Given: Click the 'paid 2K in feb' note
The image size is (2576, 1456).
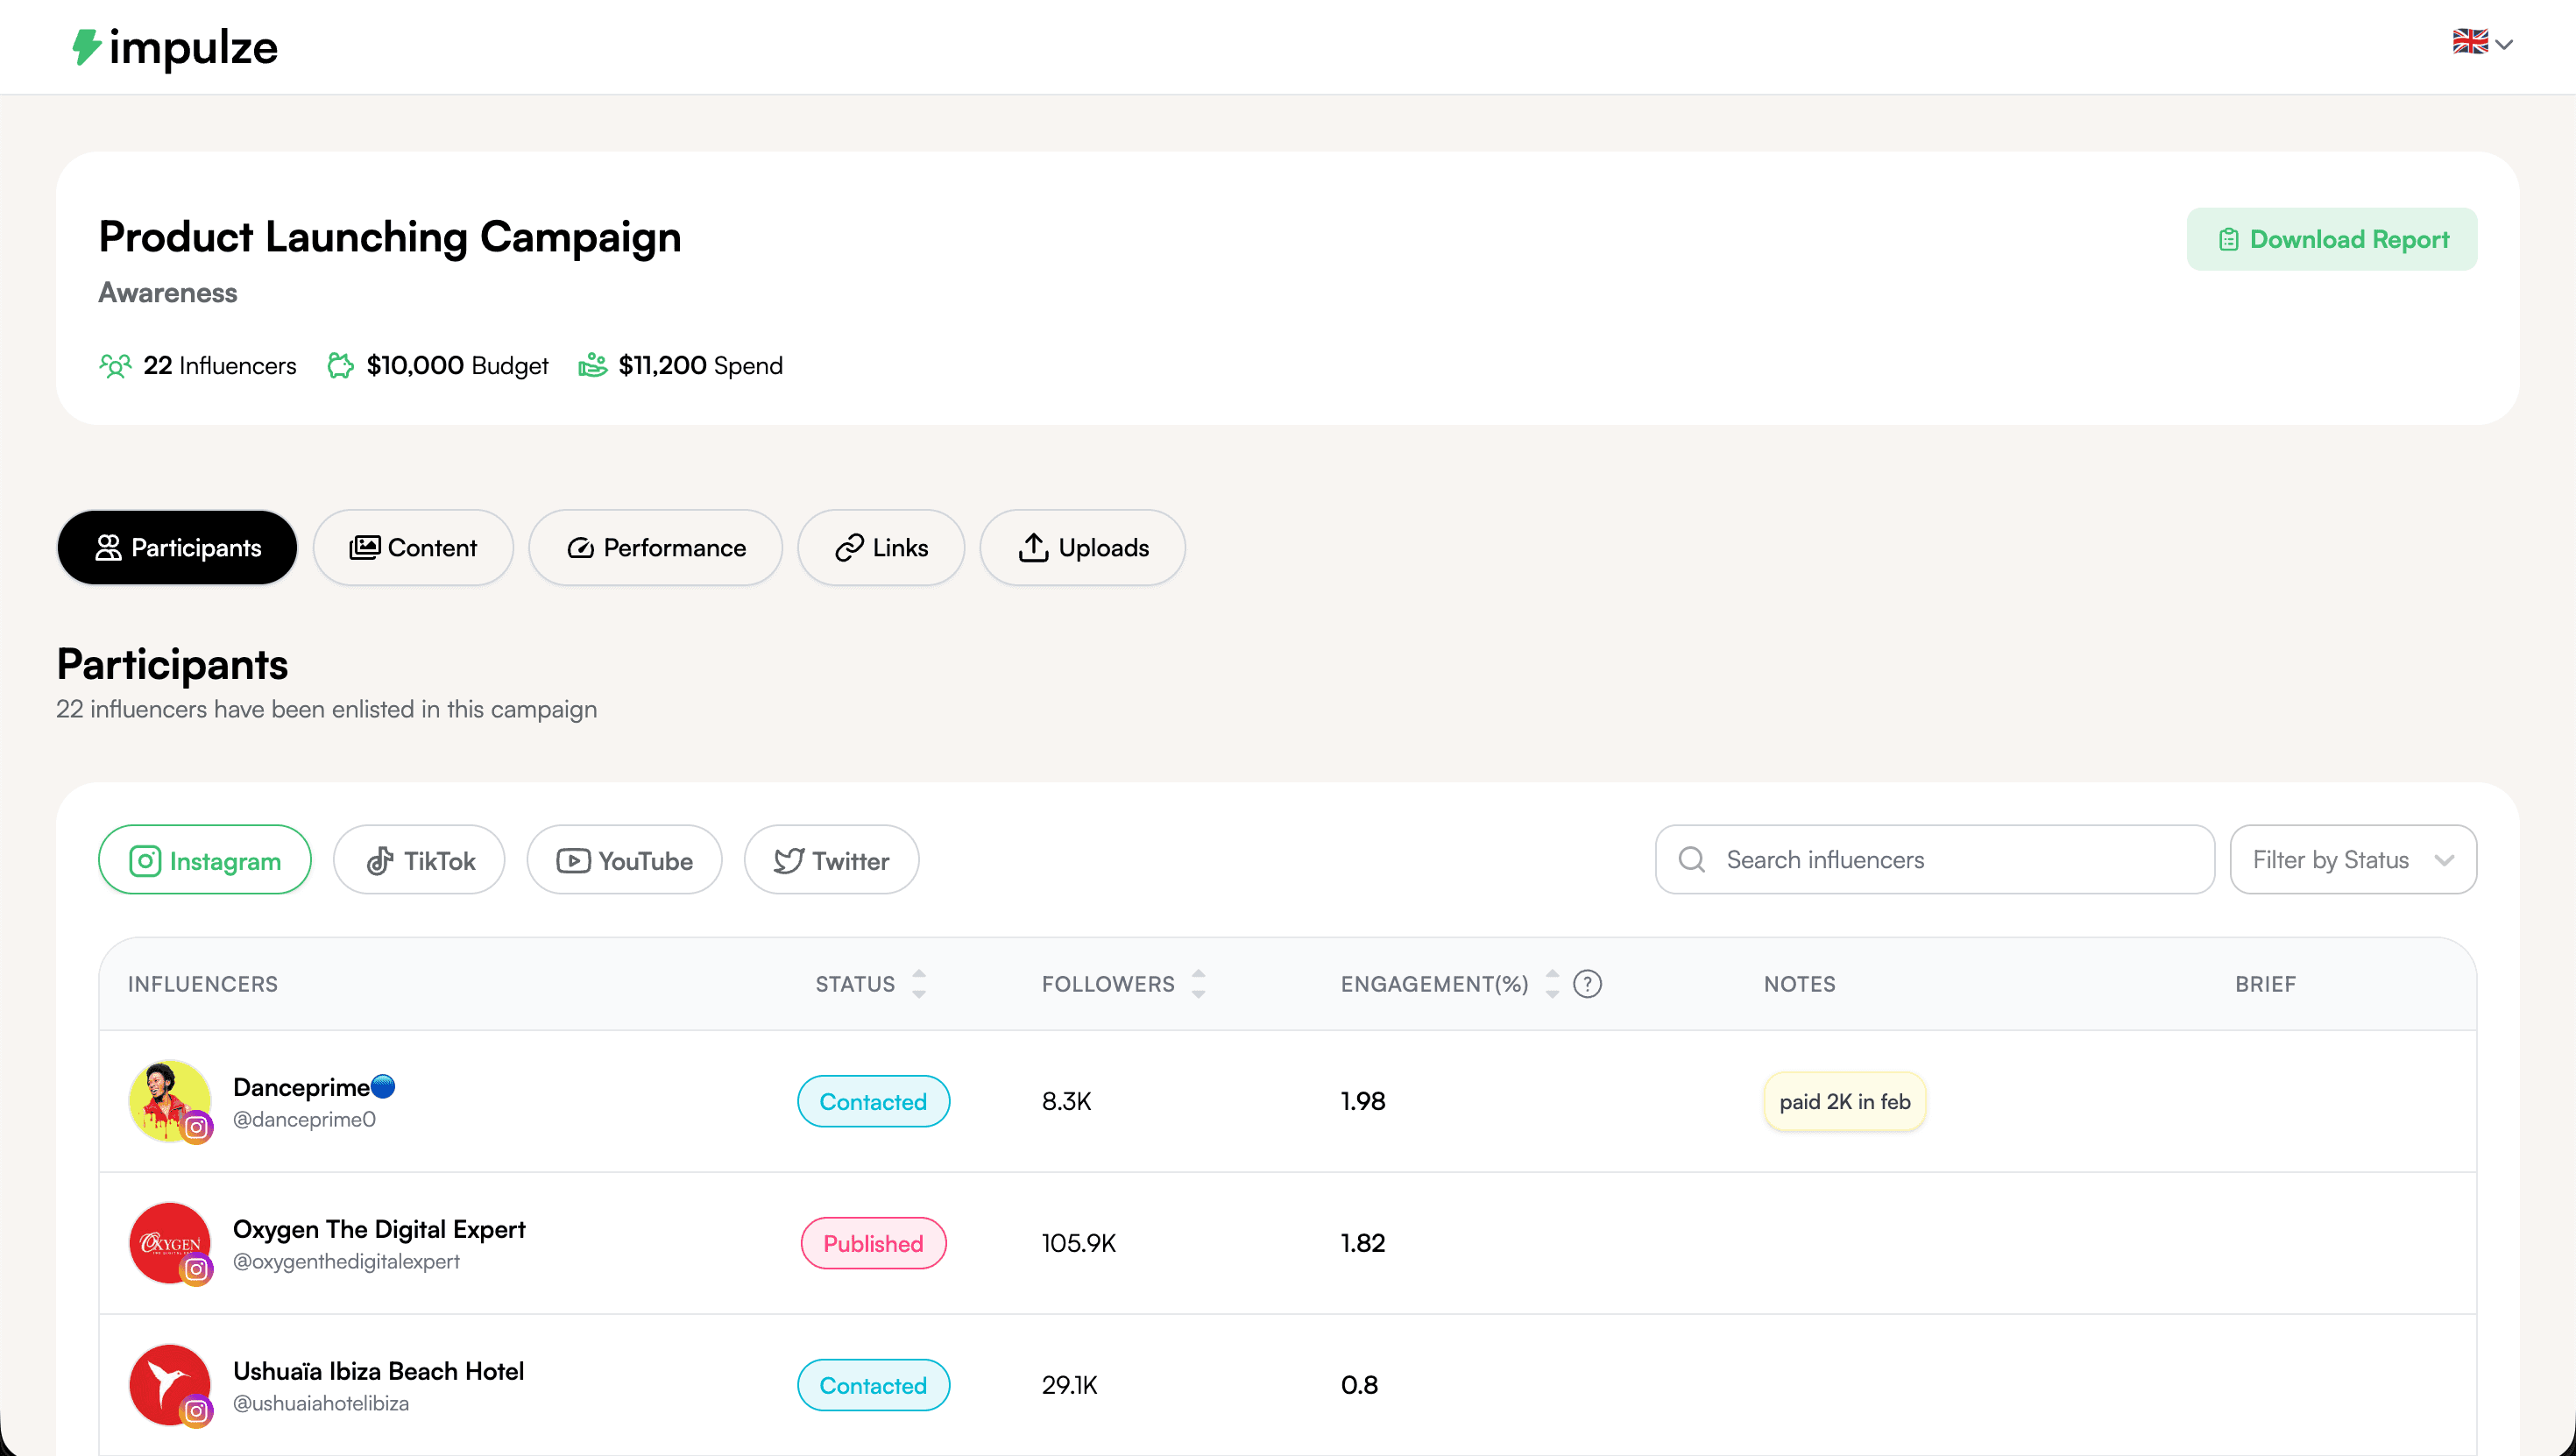Looking at the screenshot, I should pos(1844,1101).
